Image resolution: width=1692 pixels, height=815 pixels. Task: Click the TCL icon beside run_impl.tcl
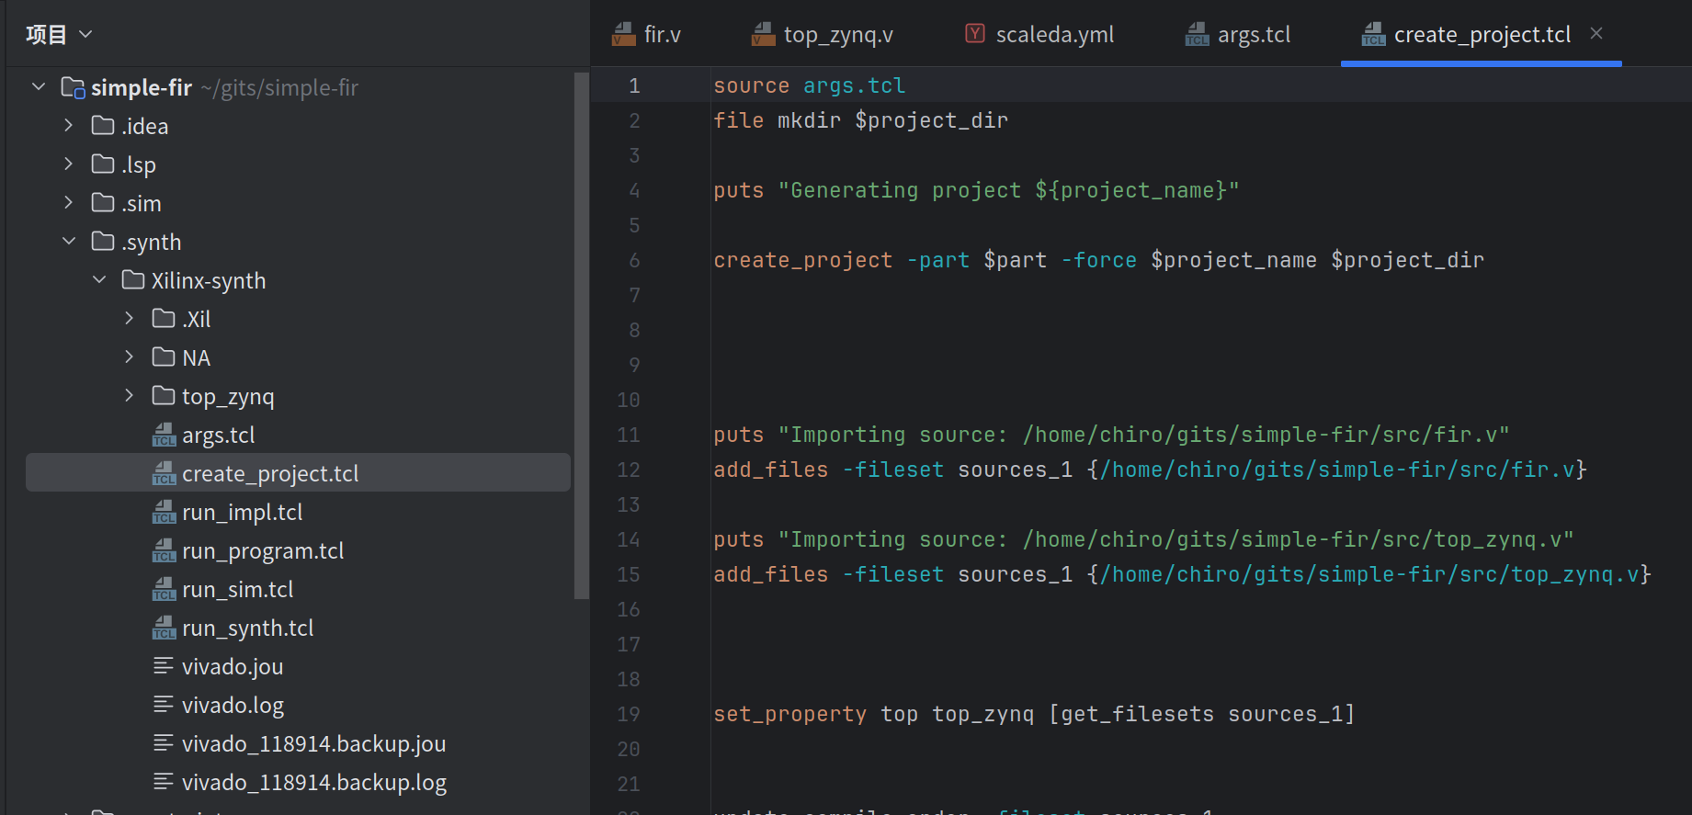(164, 512)
